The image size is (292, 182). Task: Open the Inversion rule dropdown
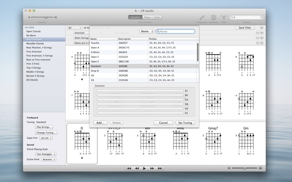pyautogui.click(x=81, y=33)
